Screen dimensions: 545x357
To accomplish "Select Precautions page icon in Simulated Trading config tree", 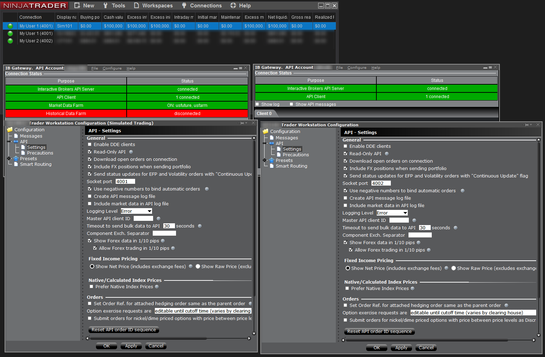I will pyautogui.click(x=23, y=153).
